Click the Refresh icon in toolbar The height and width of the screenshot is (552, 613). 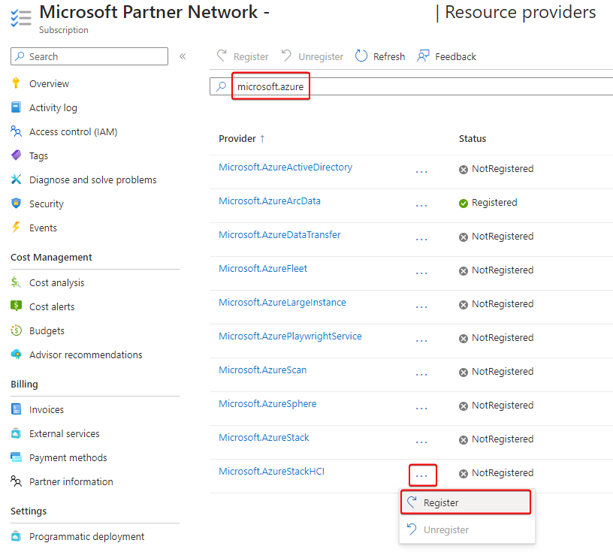[361, 56]
